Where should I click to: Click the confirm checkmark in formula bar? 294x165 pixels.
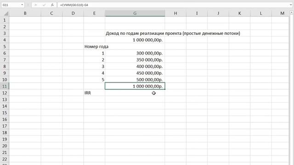click(44, 5)
